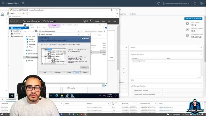Select Downloads in File Explorer navigation

click(x=31, y=42)
